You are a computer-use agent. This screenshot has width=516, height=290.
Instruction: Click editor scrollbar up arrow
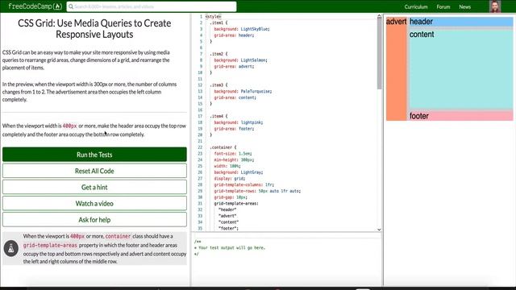(x=379, y=16)
